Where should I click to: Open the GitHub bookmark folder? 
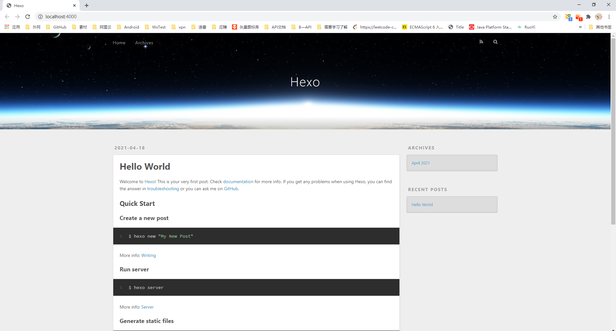(x=56, y=27)
